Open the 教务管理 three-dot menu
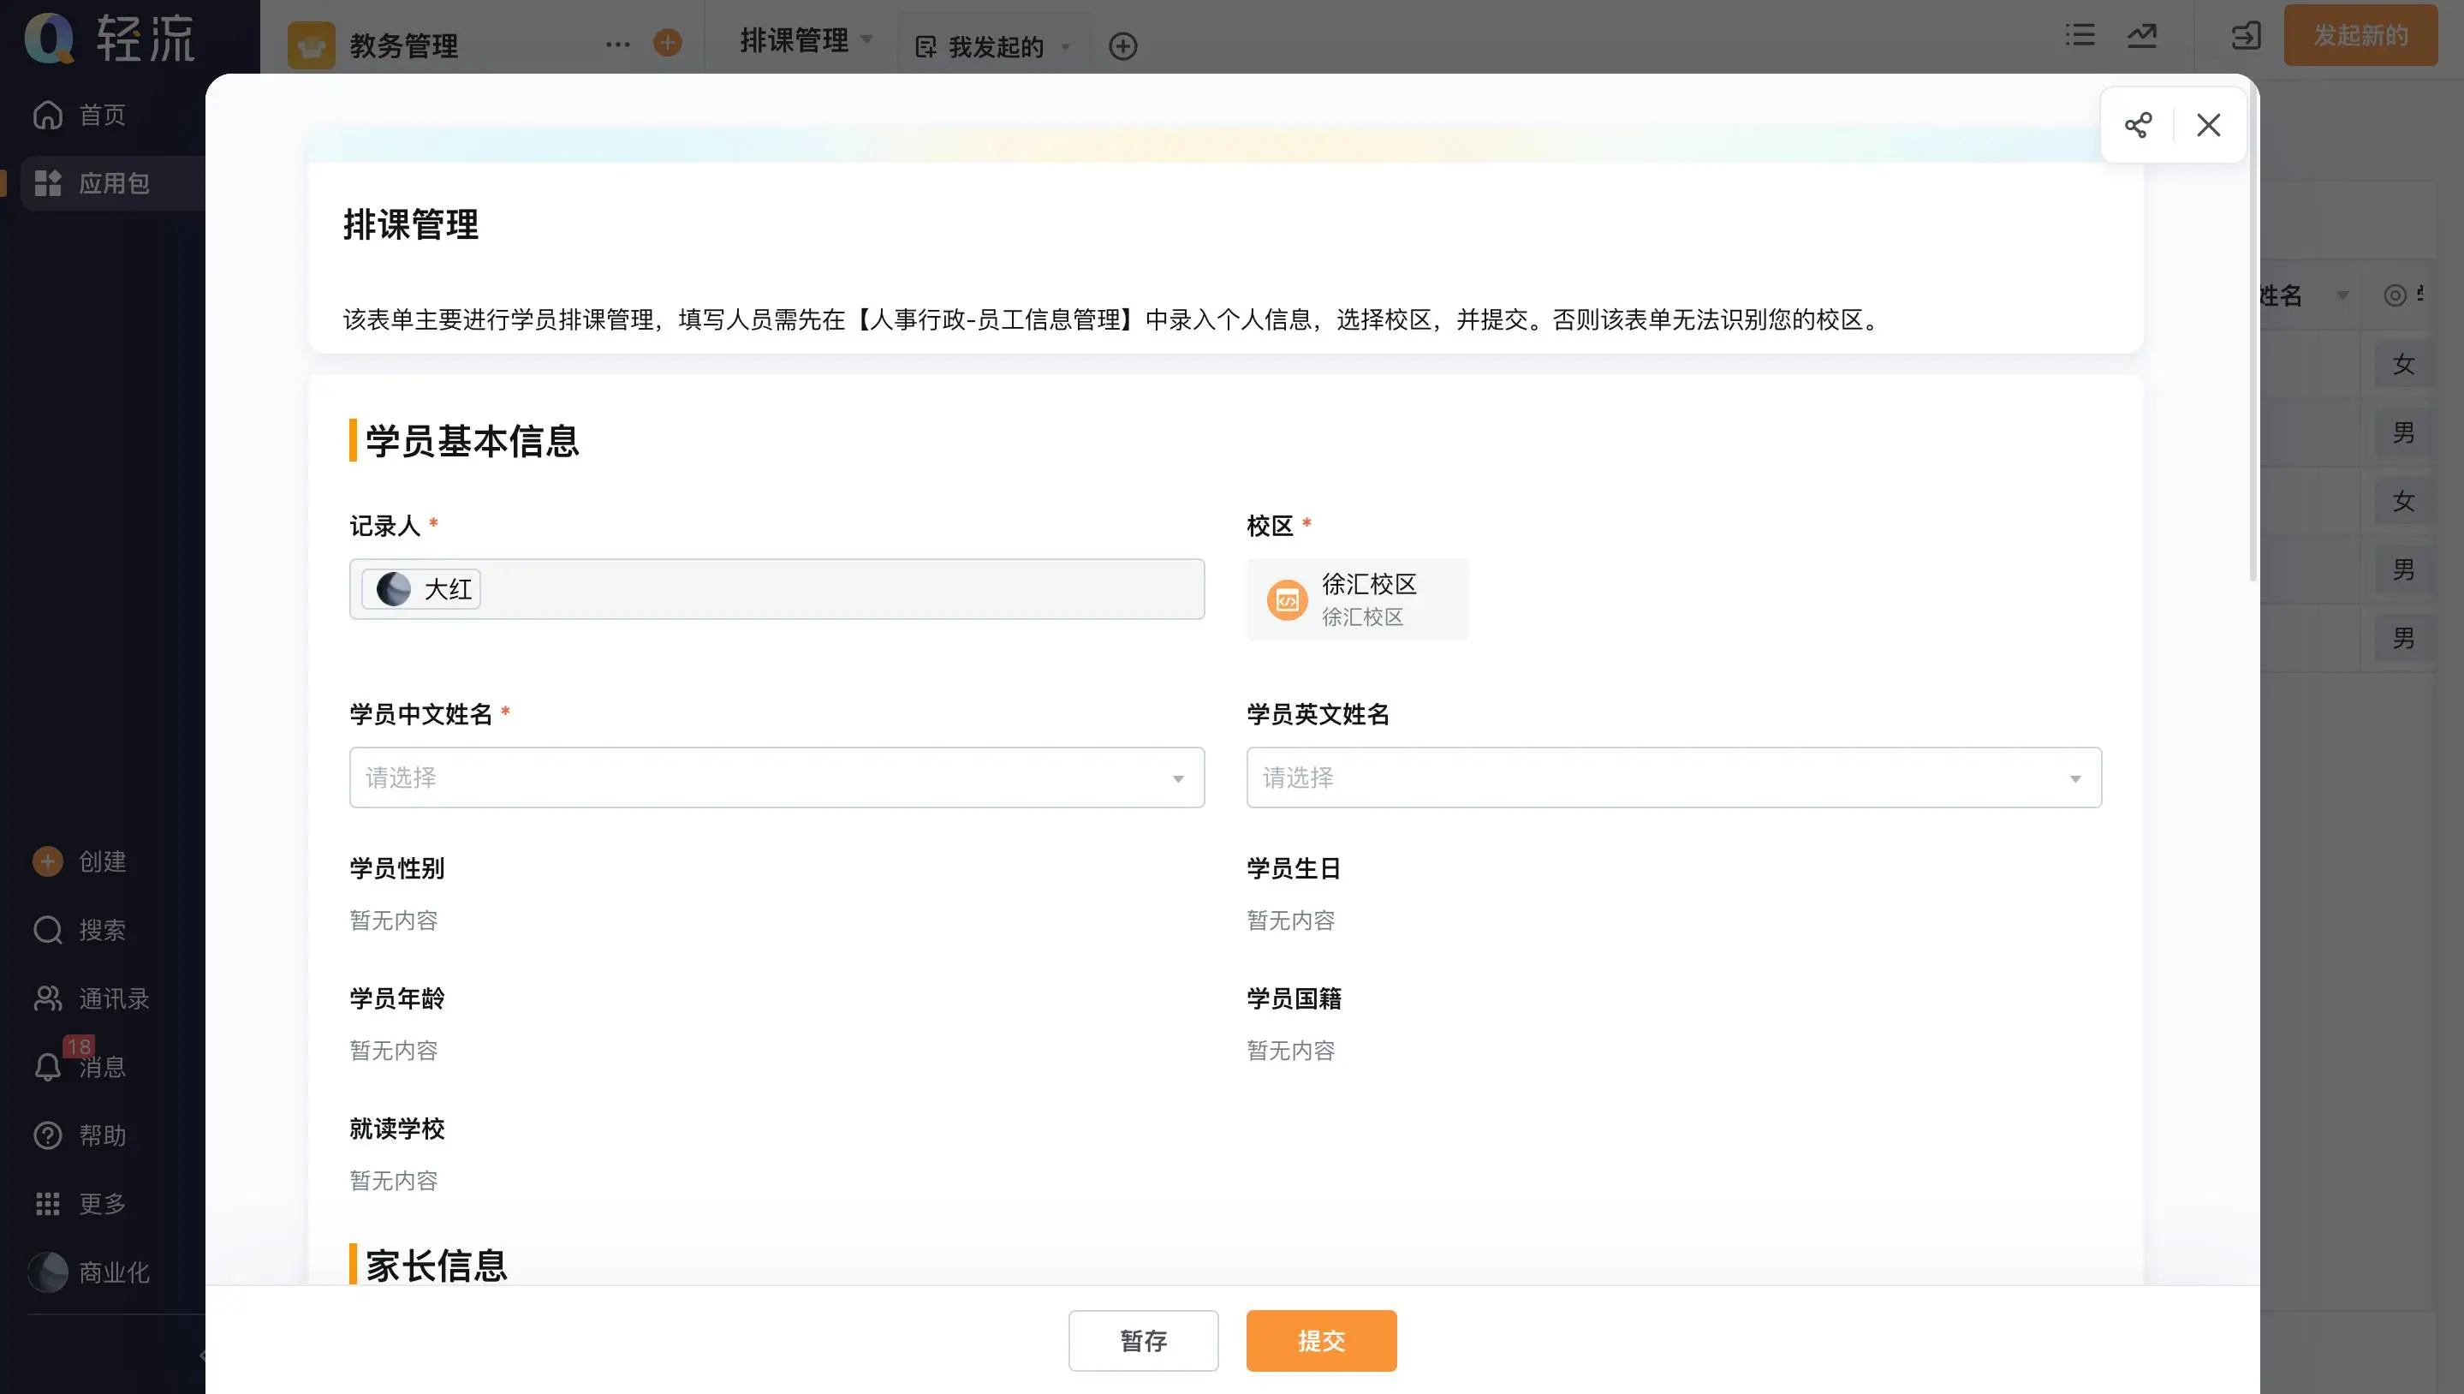Image resolution: width=2464 pixels, height=1394 pixels. click(618, 44)
